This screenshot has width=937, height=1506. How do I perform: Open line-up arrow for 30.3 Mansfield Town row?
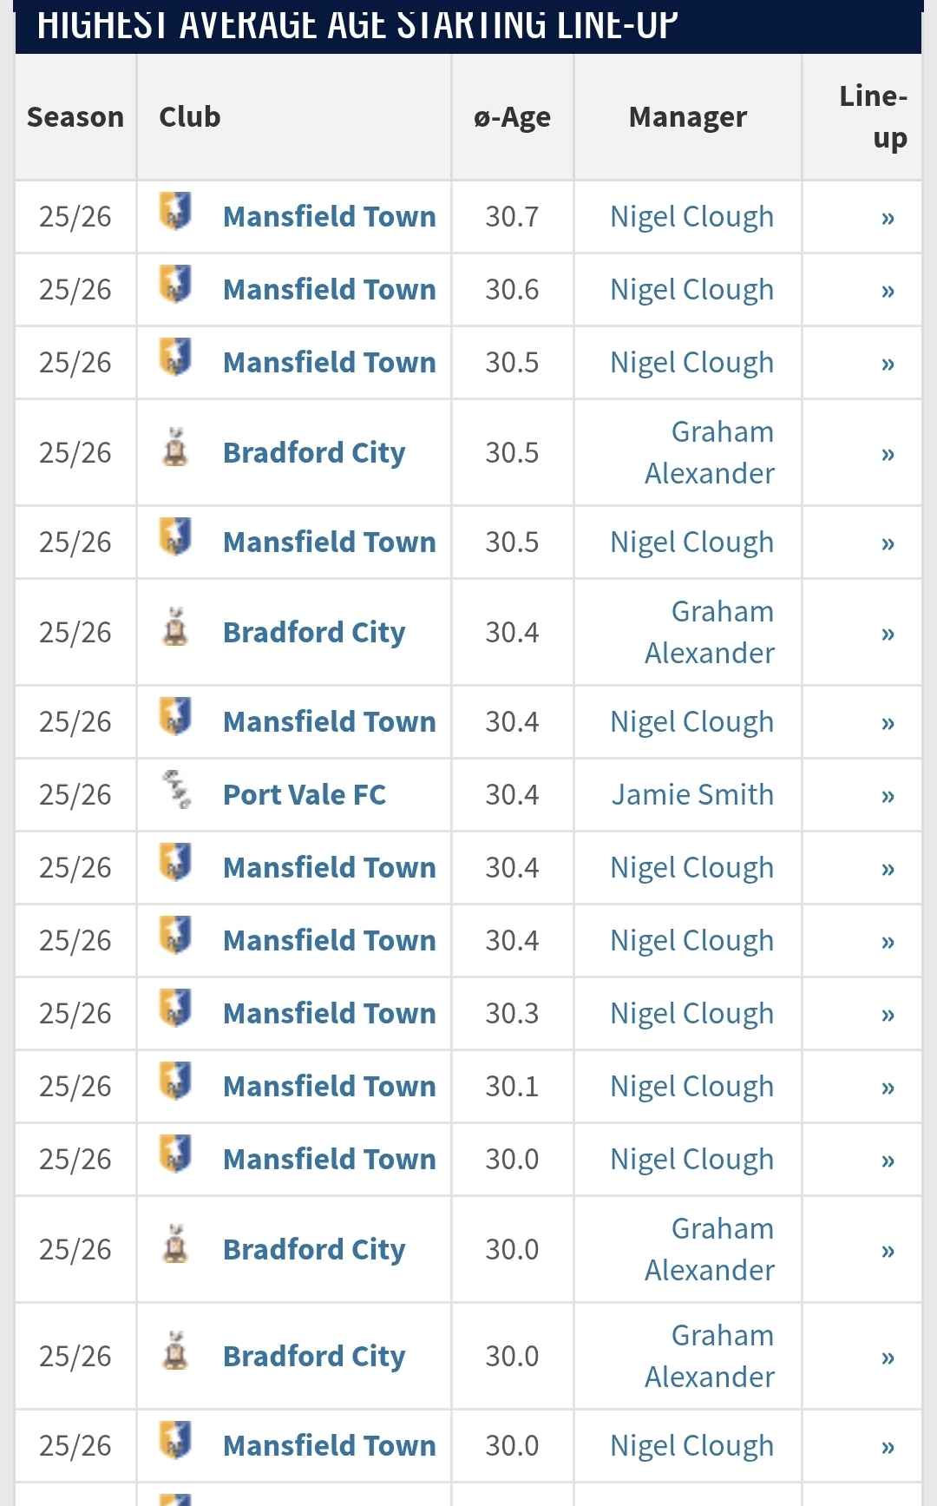pyautogui.click(x=888, y=1015)
